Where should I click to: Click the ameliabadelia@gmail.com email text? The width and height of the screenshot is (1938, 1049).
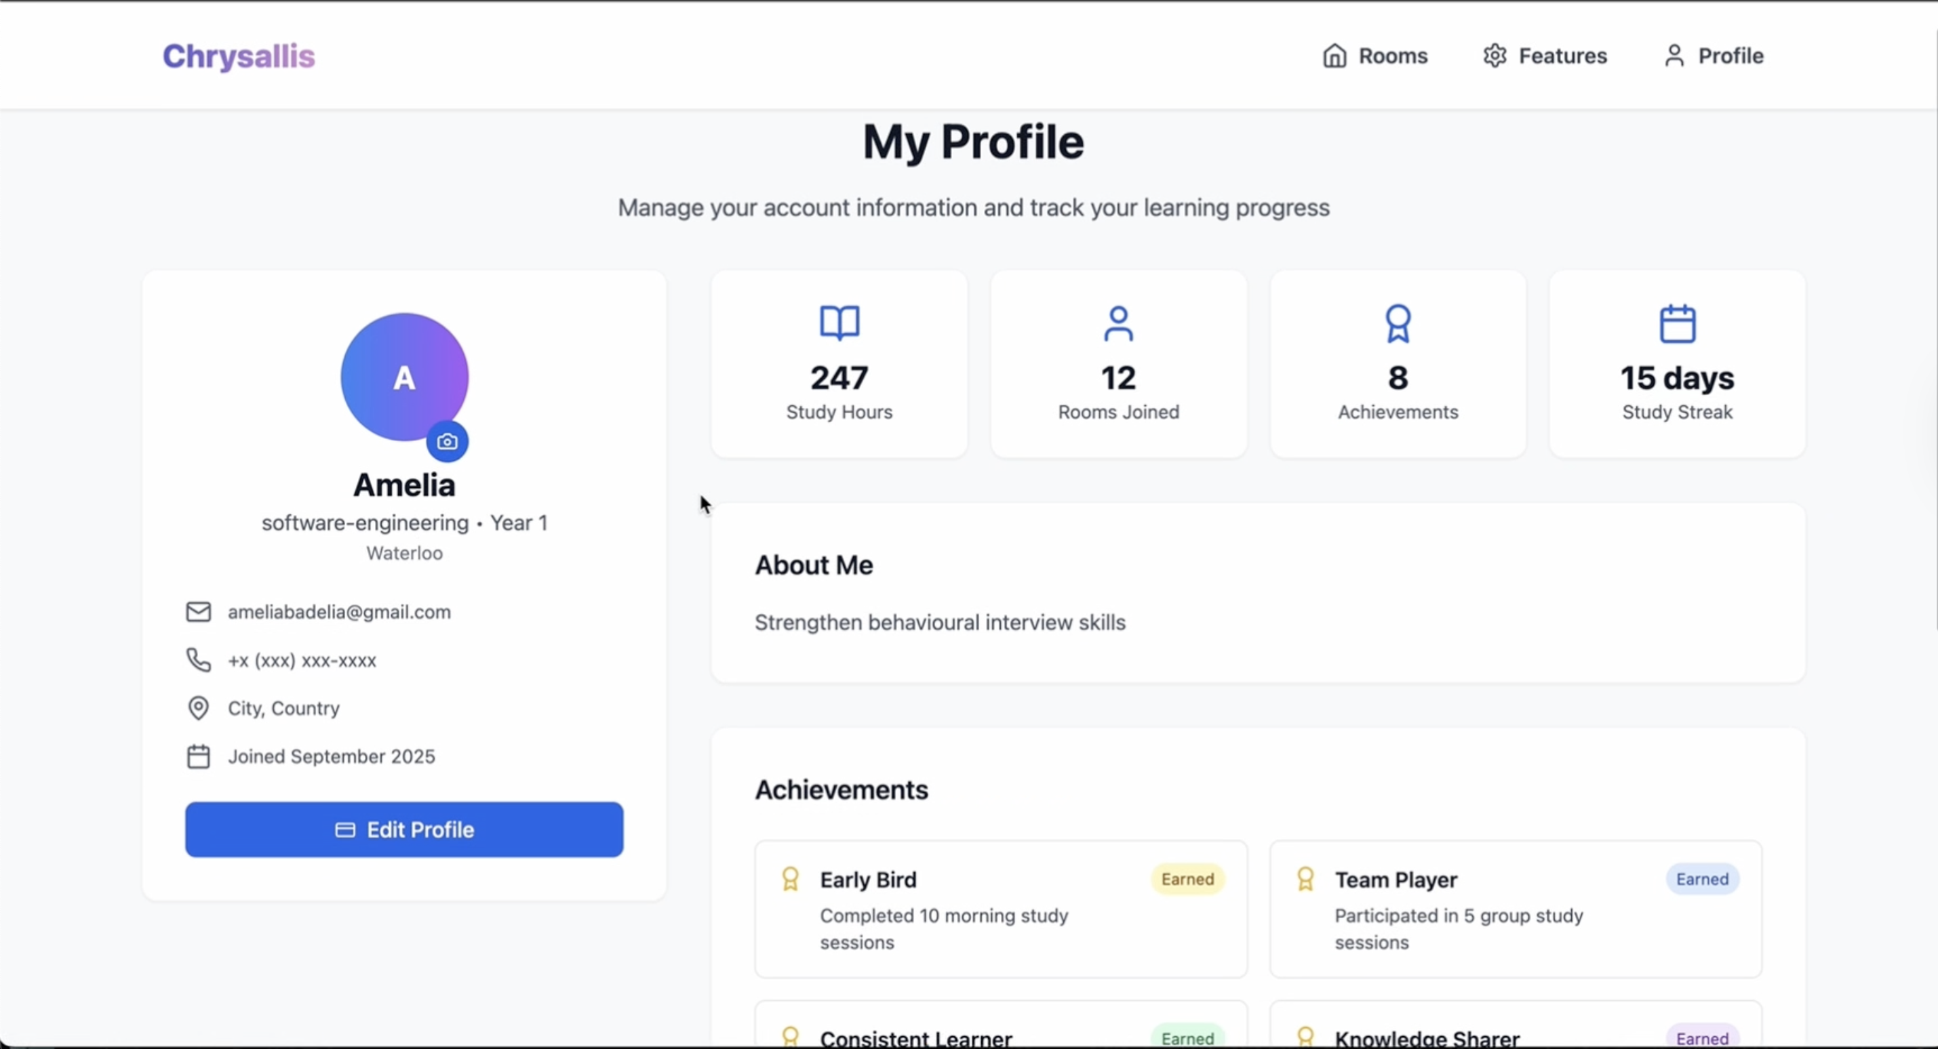339,611
